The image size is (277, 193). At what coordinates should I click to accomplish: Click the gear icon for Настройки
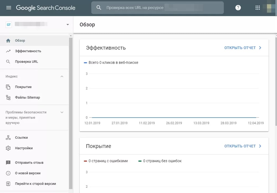point(8,148)
